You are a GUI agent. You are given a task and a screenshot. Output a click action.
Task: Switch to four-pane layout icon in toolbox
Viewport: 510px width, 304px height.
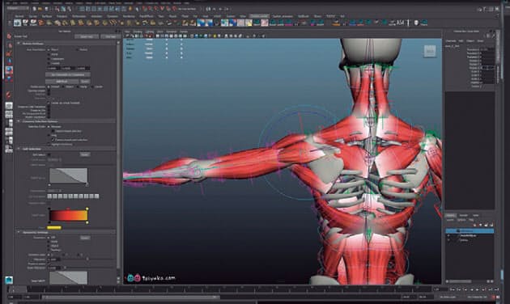coord(9,114)
